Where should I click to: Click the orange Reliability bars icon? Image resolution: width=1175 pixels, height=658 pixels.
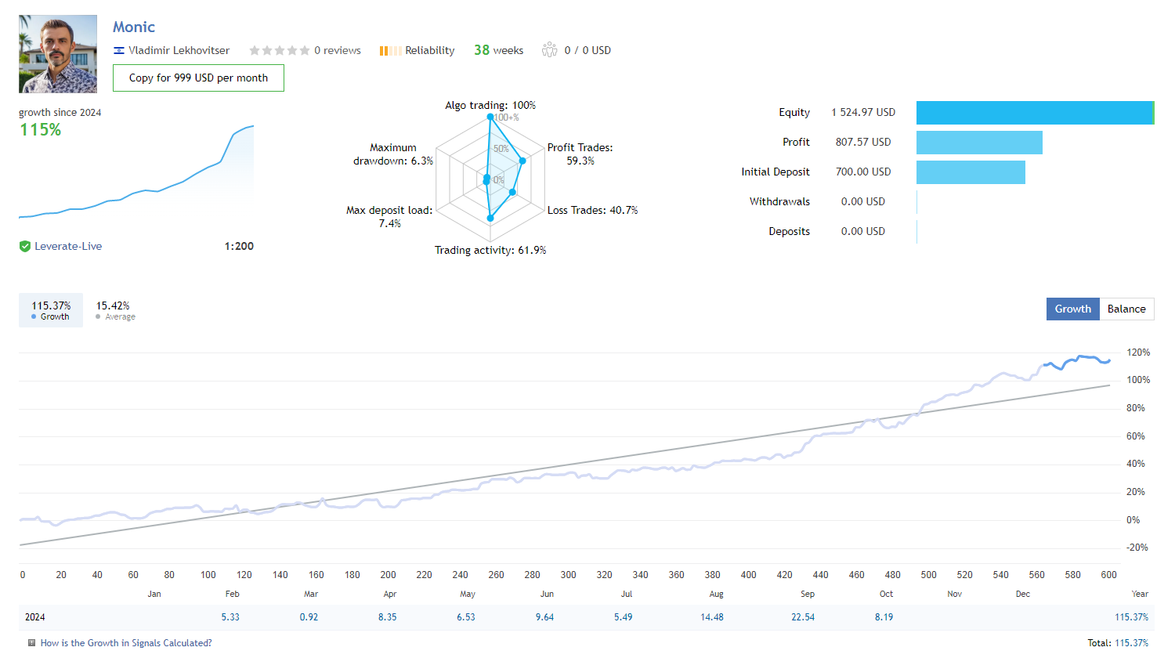[389, 51]
